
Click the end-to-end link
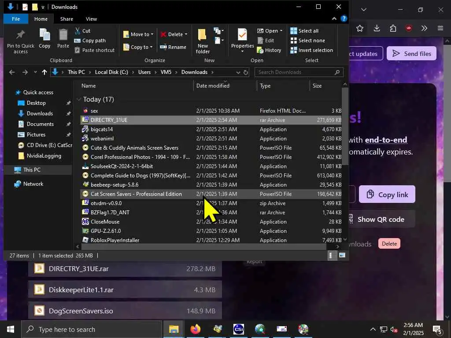tap(386, 140)
